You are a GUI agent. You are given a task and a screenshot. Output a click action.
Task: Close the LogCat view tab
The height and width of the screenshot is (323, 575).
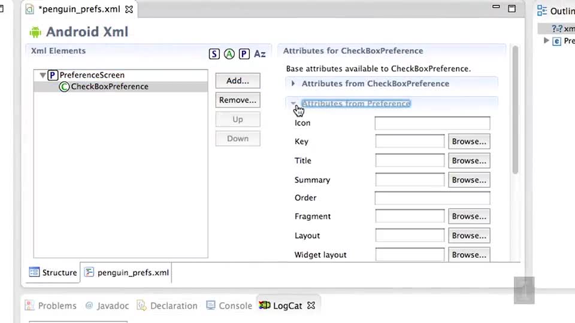(x=311, y=305)
